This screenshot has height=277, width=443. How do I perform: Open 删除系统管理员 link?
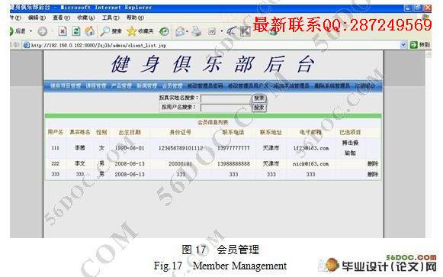pos(332,85)
